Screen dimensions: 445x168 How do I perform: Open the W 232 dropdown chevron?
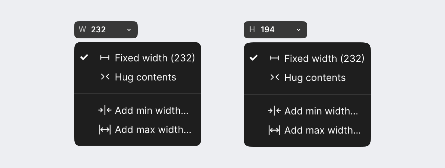point(129,30)
